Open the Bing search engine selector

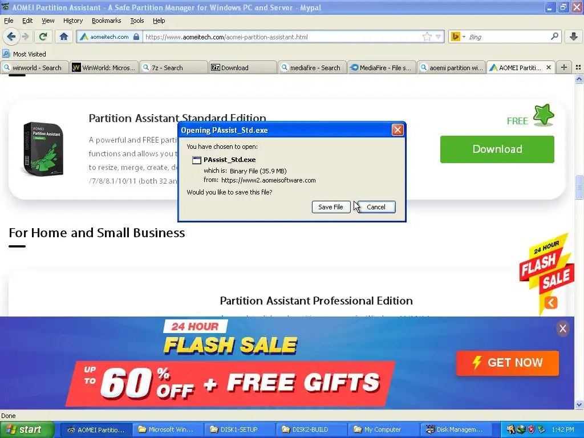pos(458,36)
